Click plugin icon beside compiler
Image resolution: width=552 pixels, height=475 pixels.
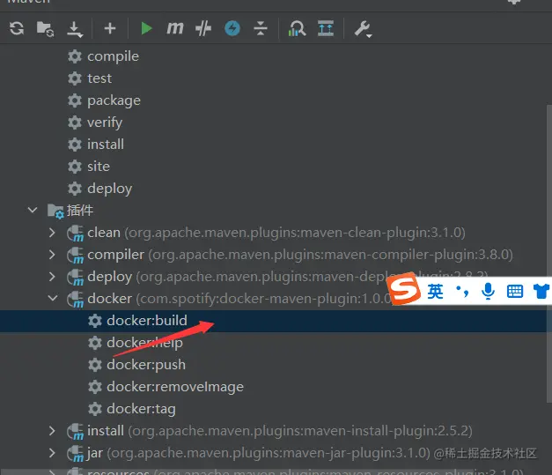76,255
